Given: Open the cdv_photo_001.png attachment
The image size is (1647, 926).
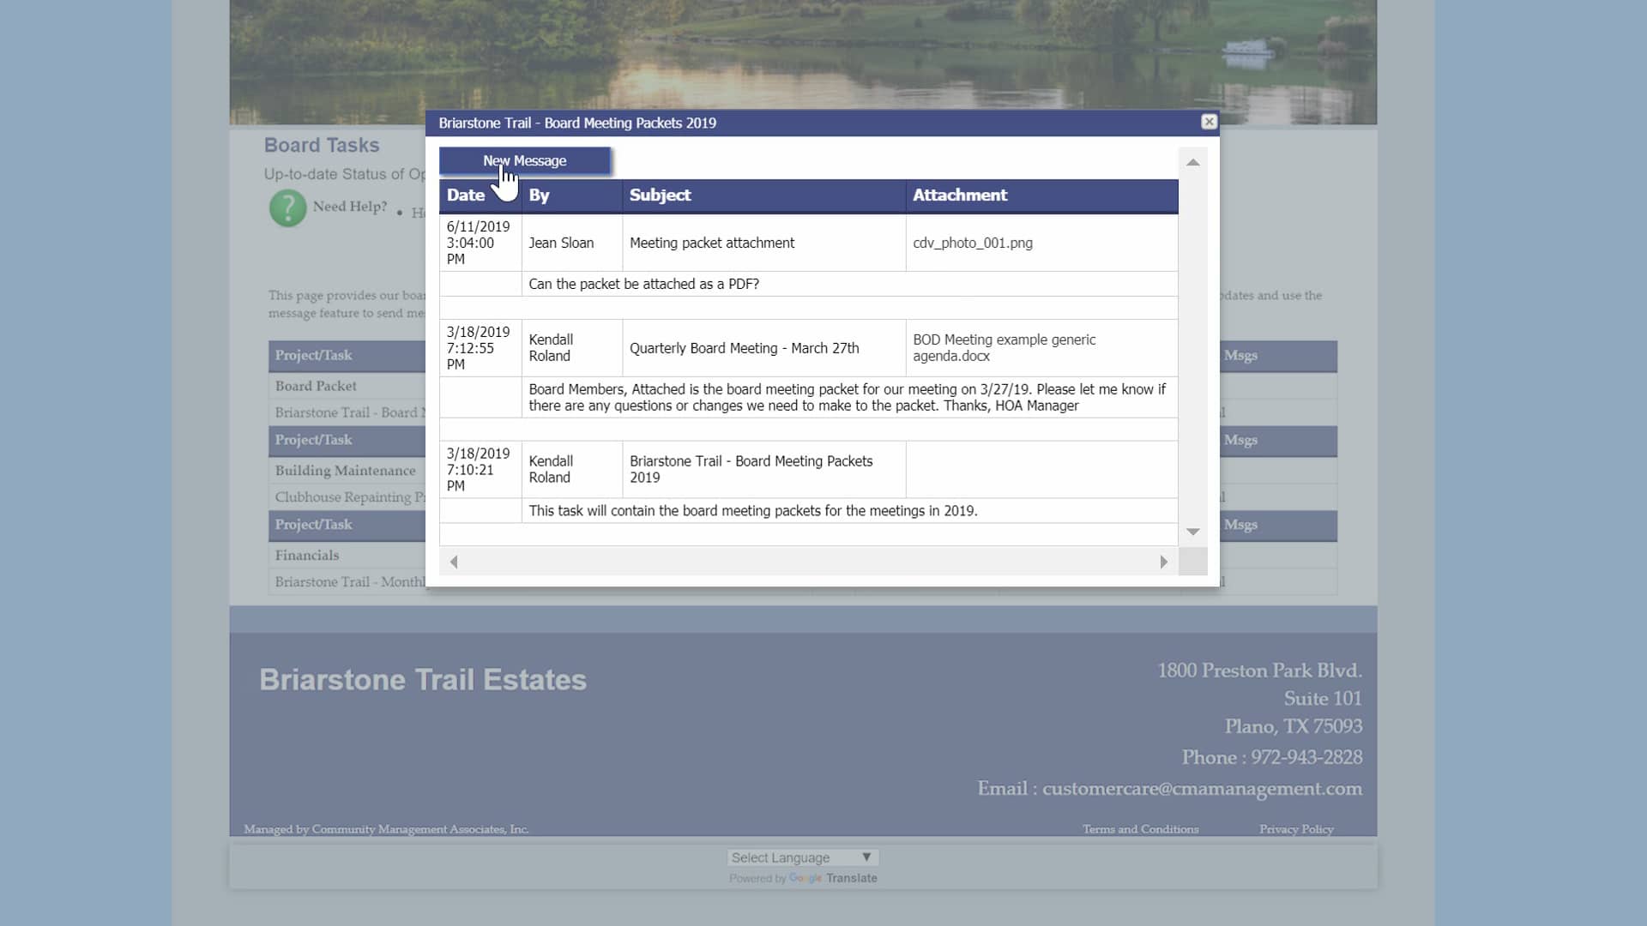Looking at the screenshot, I should tap(973, 243).
